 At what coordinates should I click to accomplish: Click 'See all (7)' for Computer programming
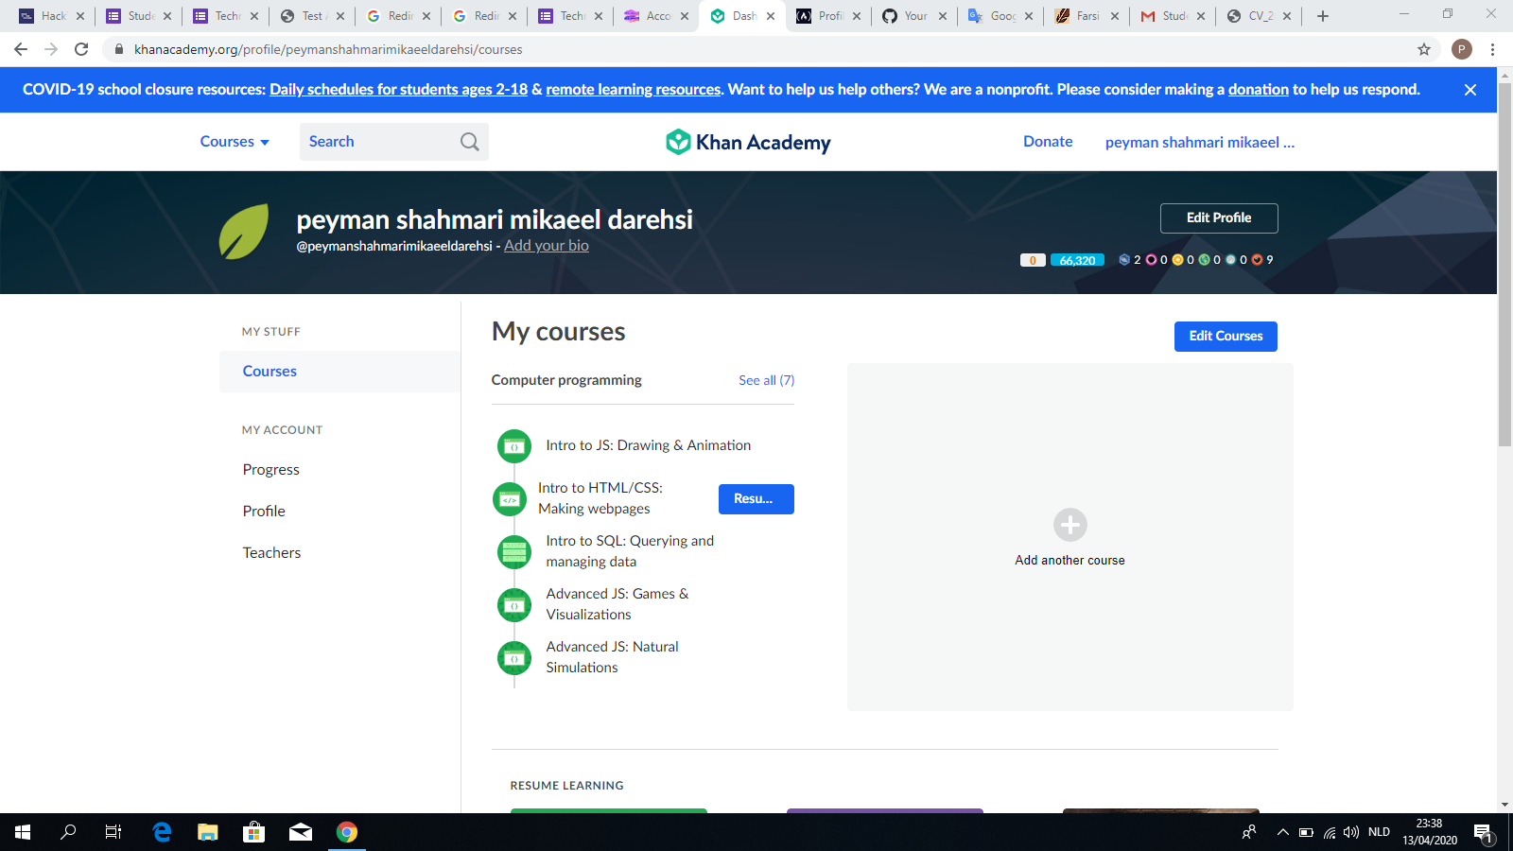pos(766,380)
